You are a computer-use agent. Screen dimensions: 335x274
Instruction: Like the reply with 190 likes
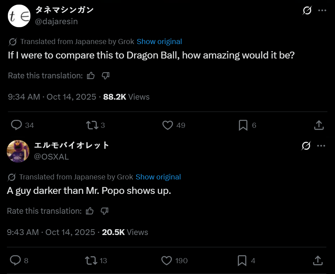tap(166, 260)
